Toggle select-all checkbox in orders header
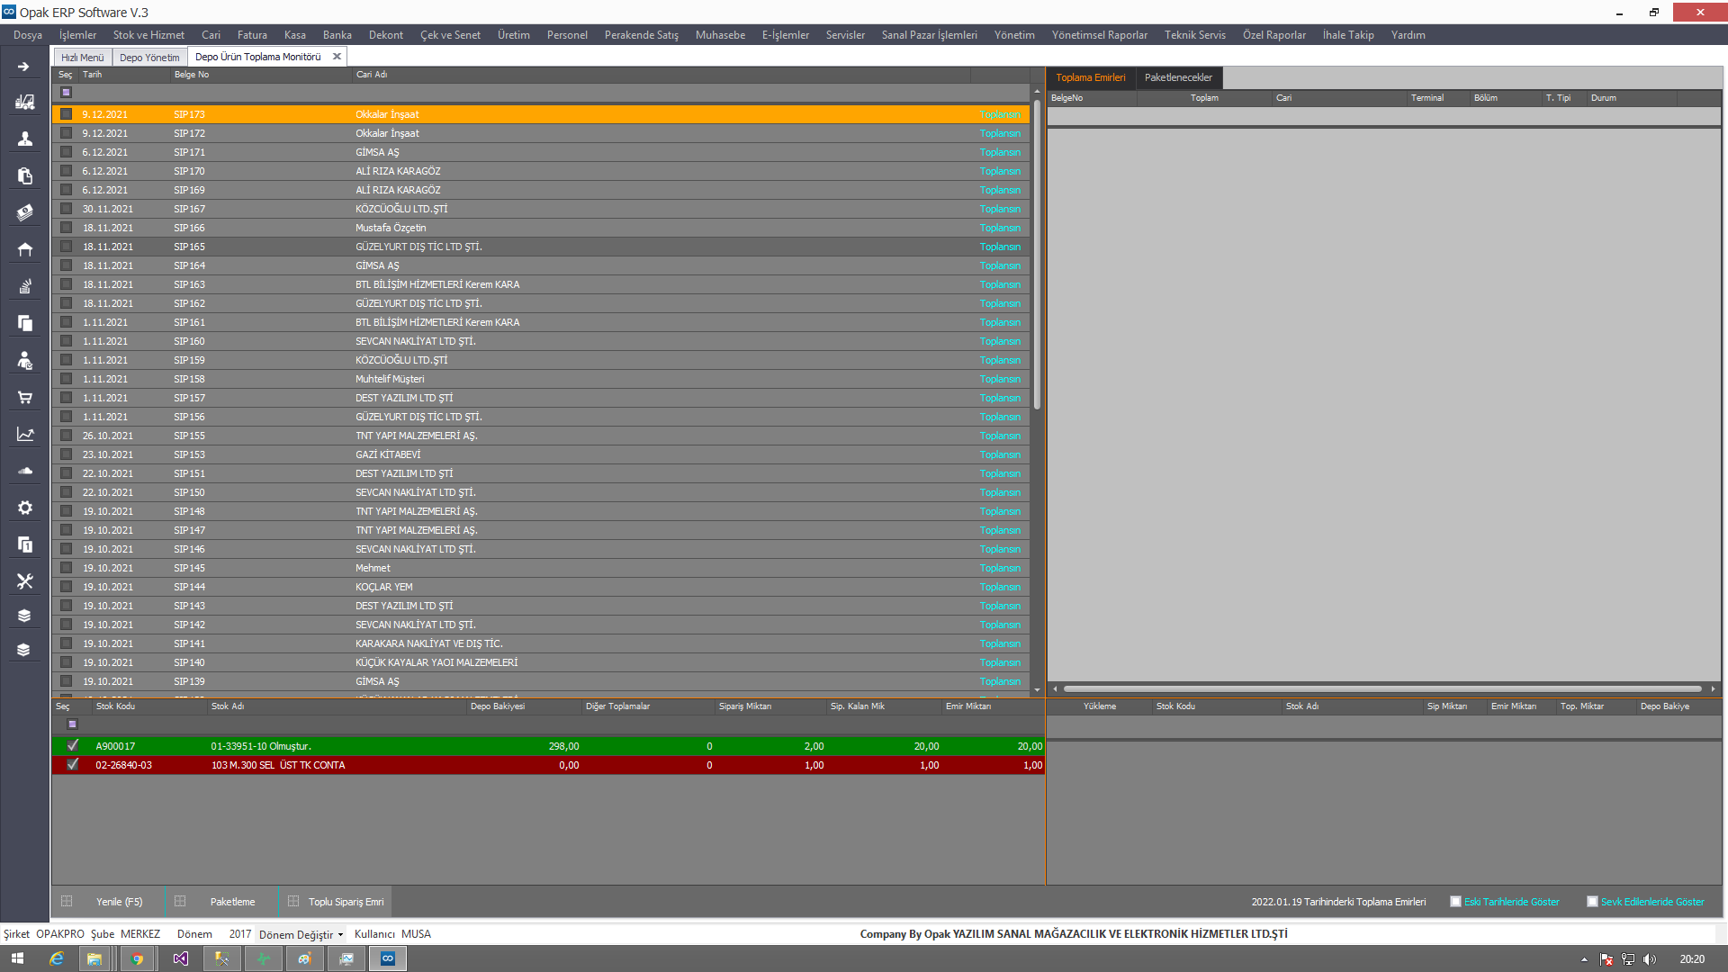 click(x=66, y=92)
